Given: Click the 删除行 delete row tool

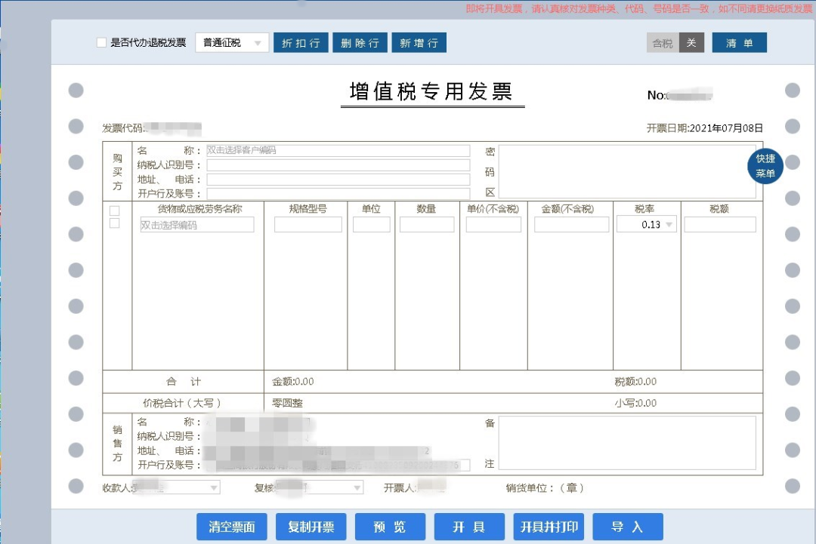Looking at the screenshot, I should click(360, 43).
